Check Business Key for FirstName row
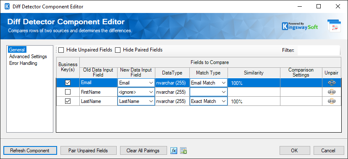348x159 pixels. pyautogui.click(x=68, y=92)
